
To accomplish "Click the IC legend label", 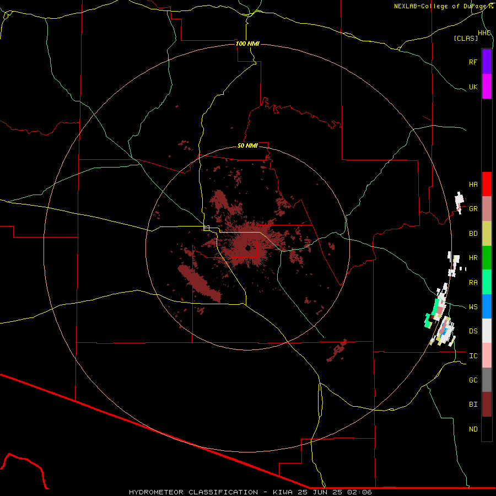I will 473,356.
